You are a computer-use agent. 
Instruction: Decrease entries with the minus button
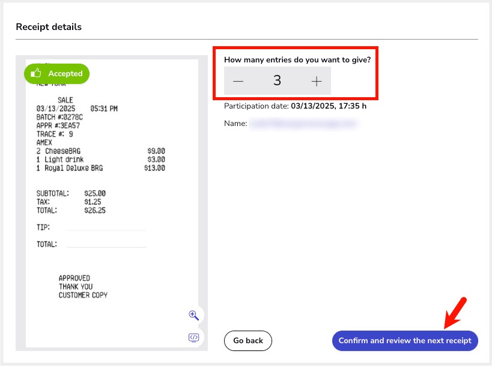pyautogui.click(x=238, y=81)
